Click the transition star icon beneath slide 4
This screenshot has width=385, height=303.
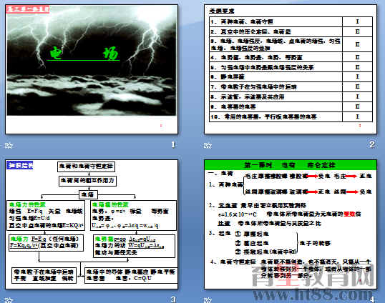(x=208, y=300)
